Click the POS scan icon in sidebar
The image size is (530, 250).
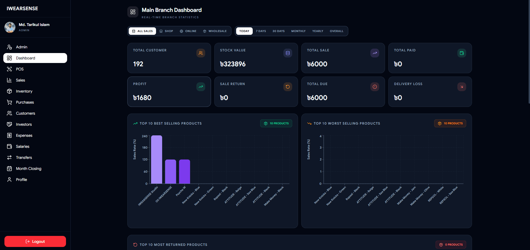[9, 69]
